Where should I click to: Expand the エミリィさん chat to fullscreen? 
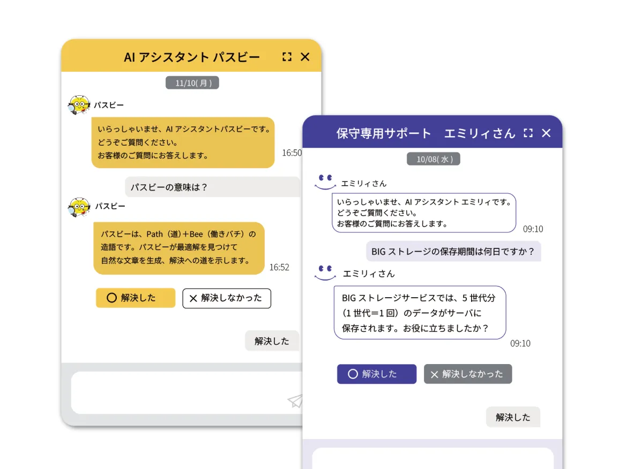(x=528, y=133)
